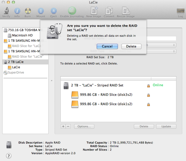Click the orange disk icon for disk1s2
The width and height of the screenshot is (186, 161).
tap(75, 104)
